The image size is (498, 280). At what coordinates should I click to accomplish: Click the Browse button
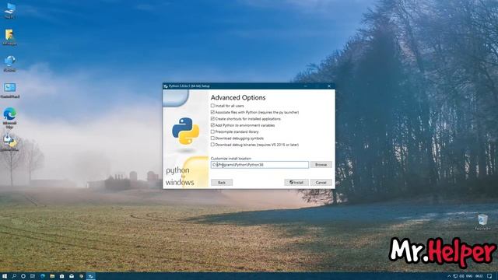[x=321, y=165]
